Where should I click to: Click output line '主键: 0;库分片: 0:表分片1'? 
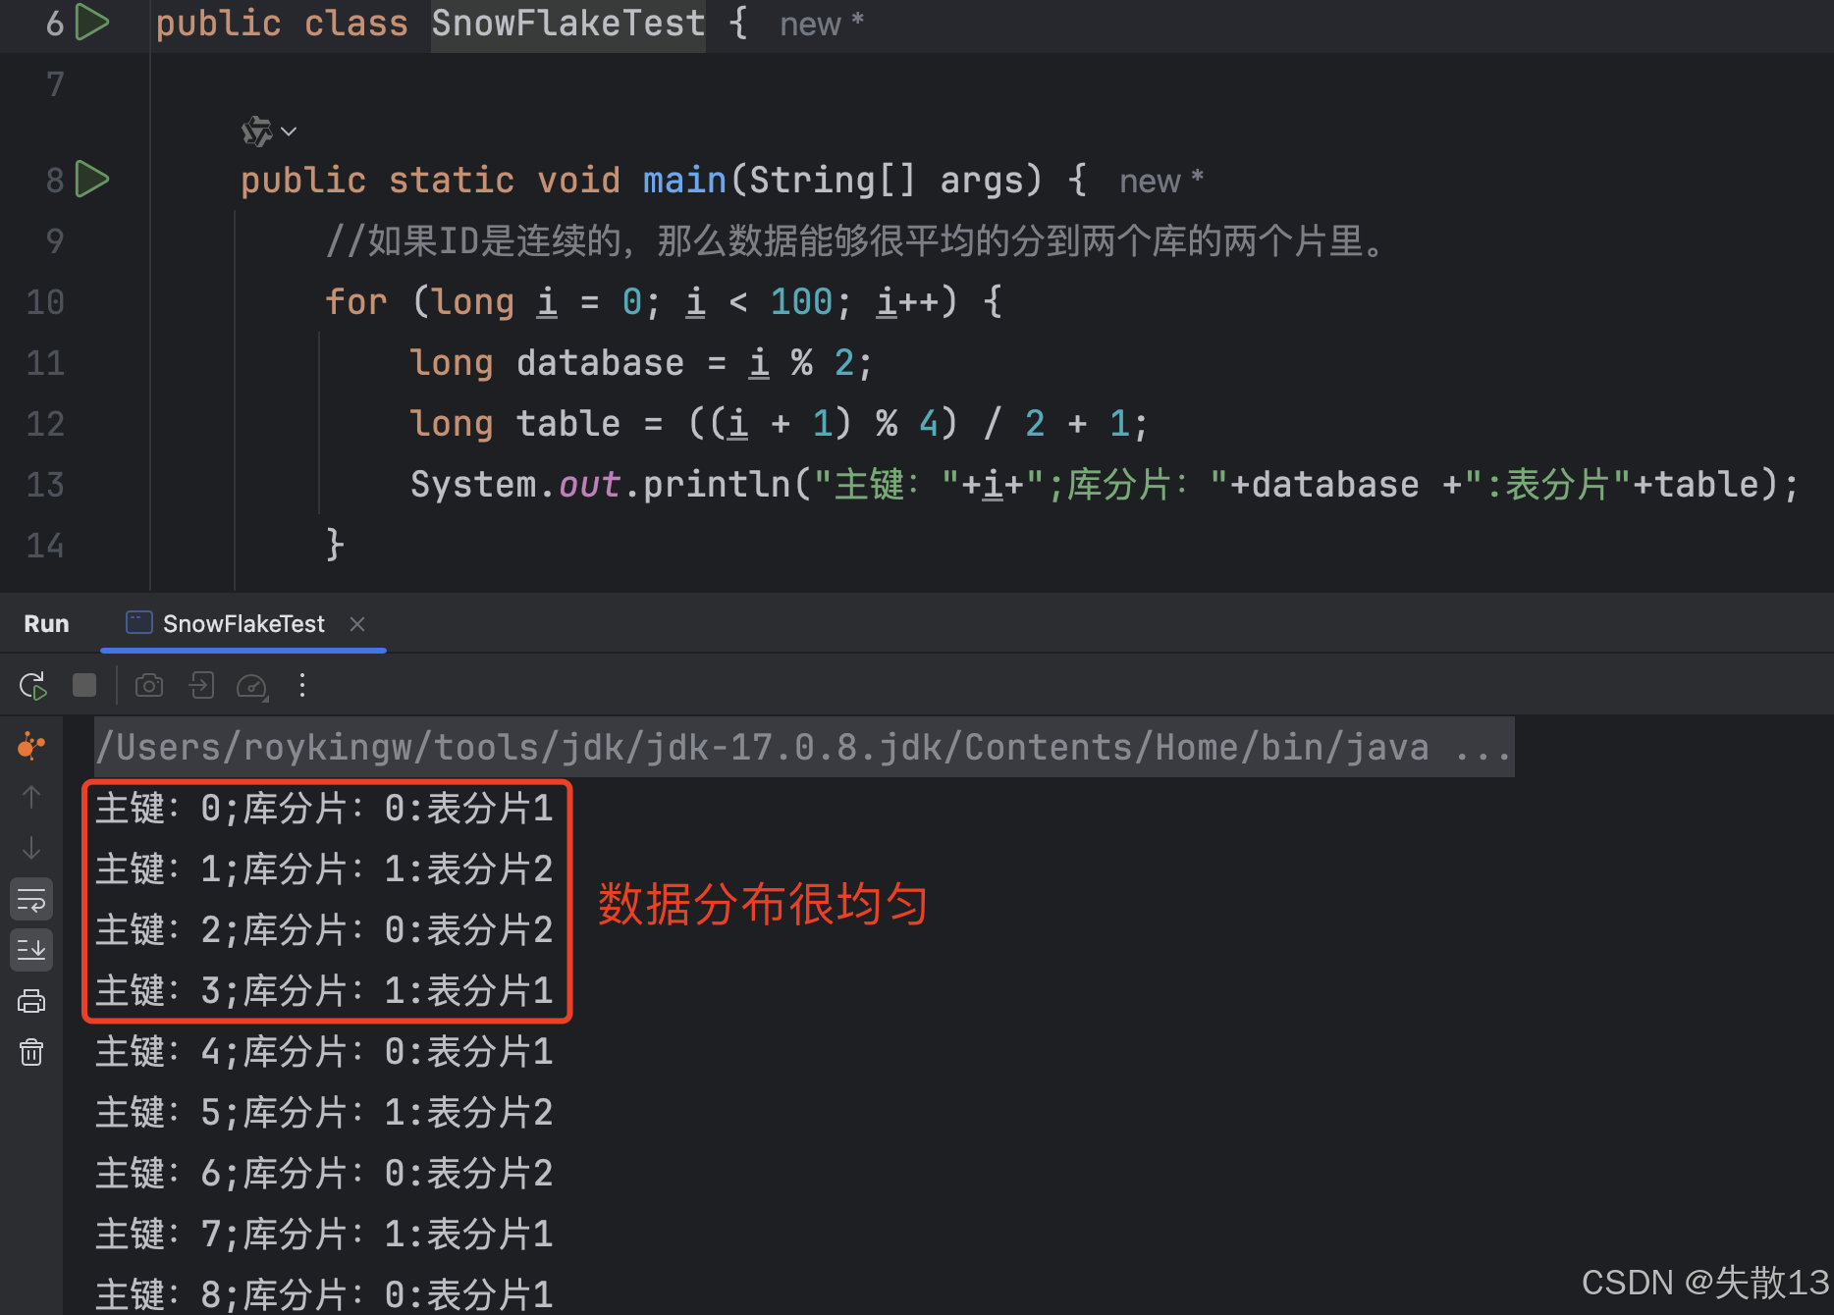click(x=324, y=809)
